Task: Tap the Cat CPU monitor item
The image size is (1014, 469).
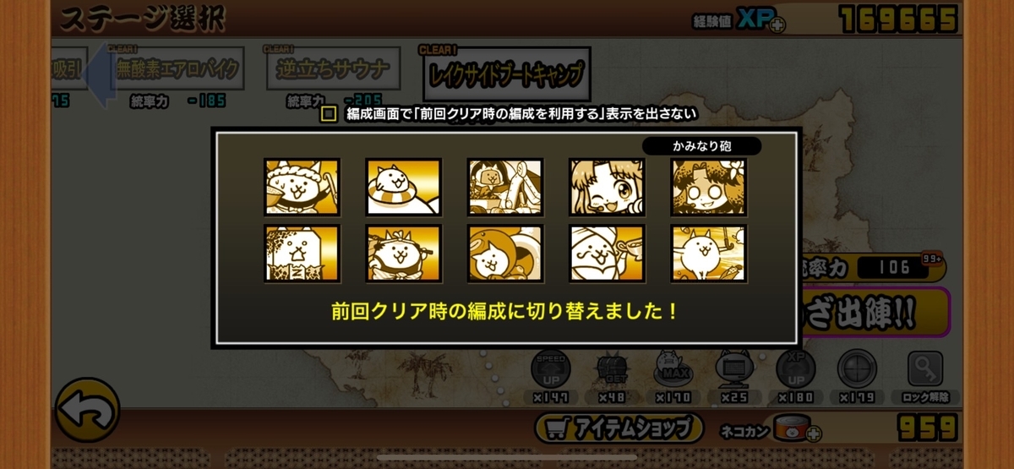Action: (735, 368)
